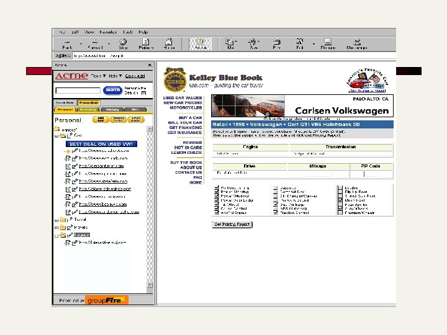Uncheck the Power Door Locks option

coord(217,200)
